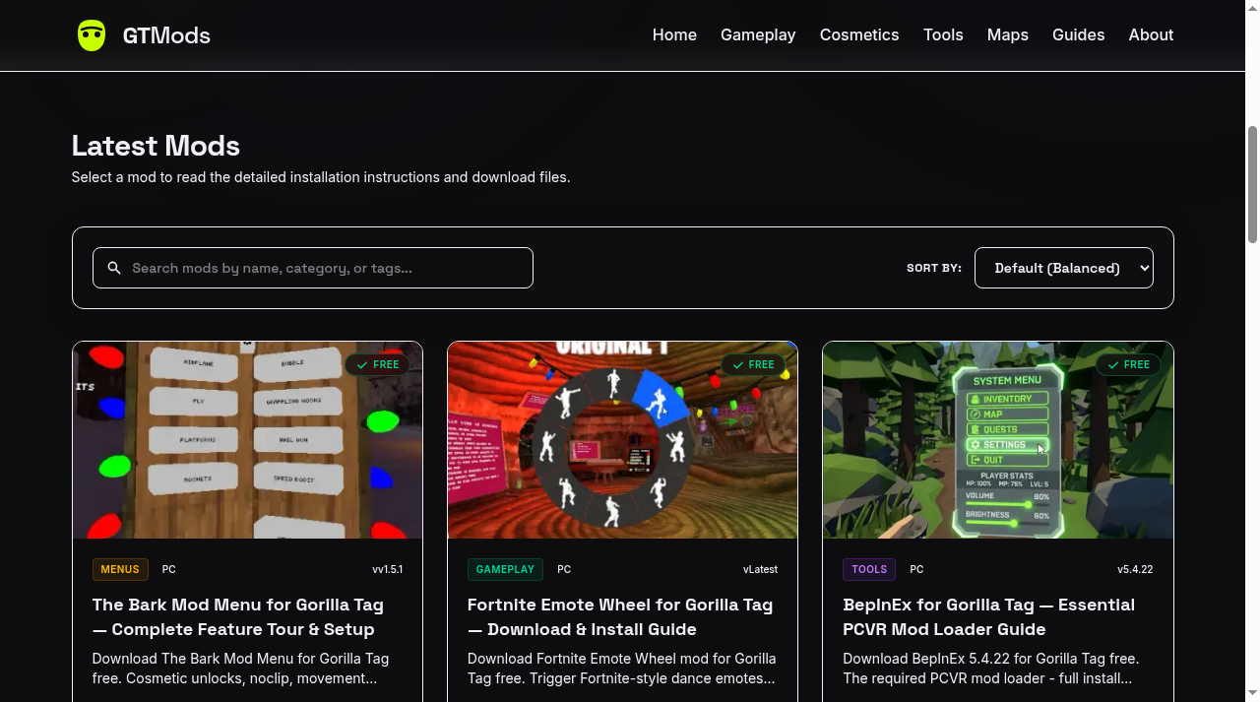
Task: Click the TOOLS category tag
Action: (x=869, y=569)
